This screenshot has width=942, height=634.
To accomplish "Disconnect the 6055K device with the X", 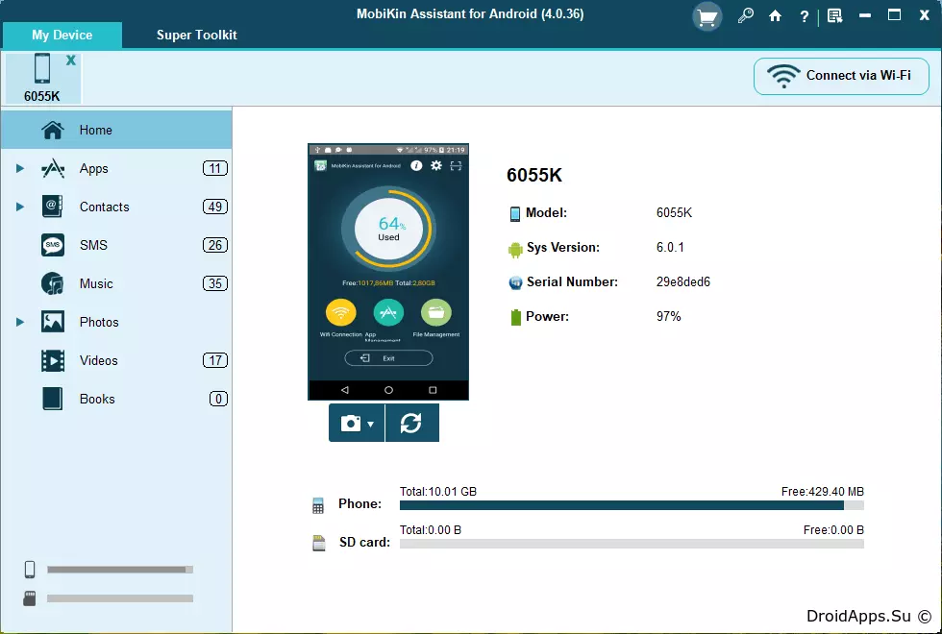I will 71,60.
